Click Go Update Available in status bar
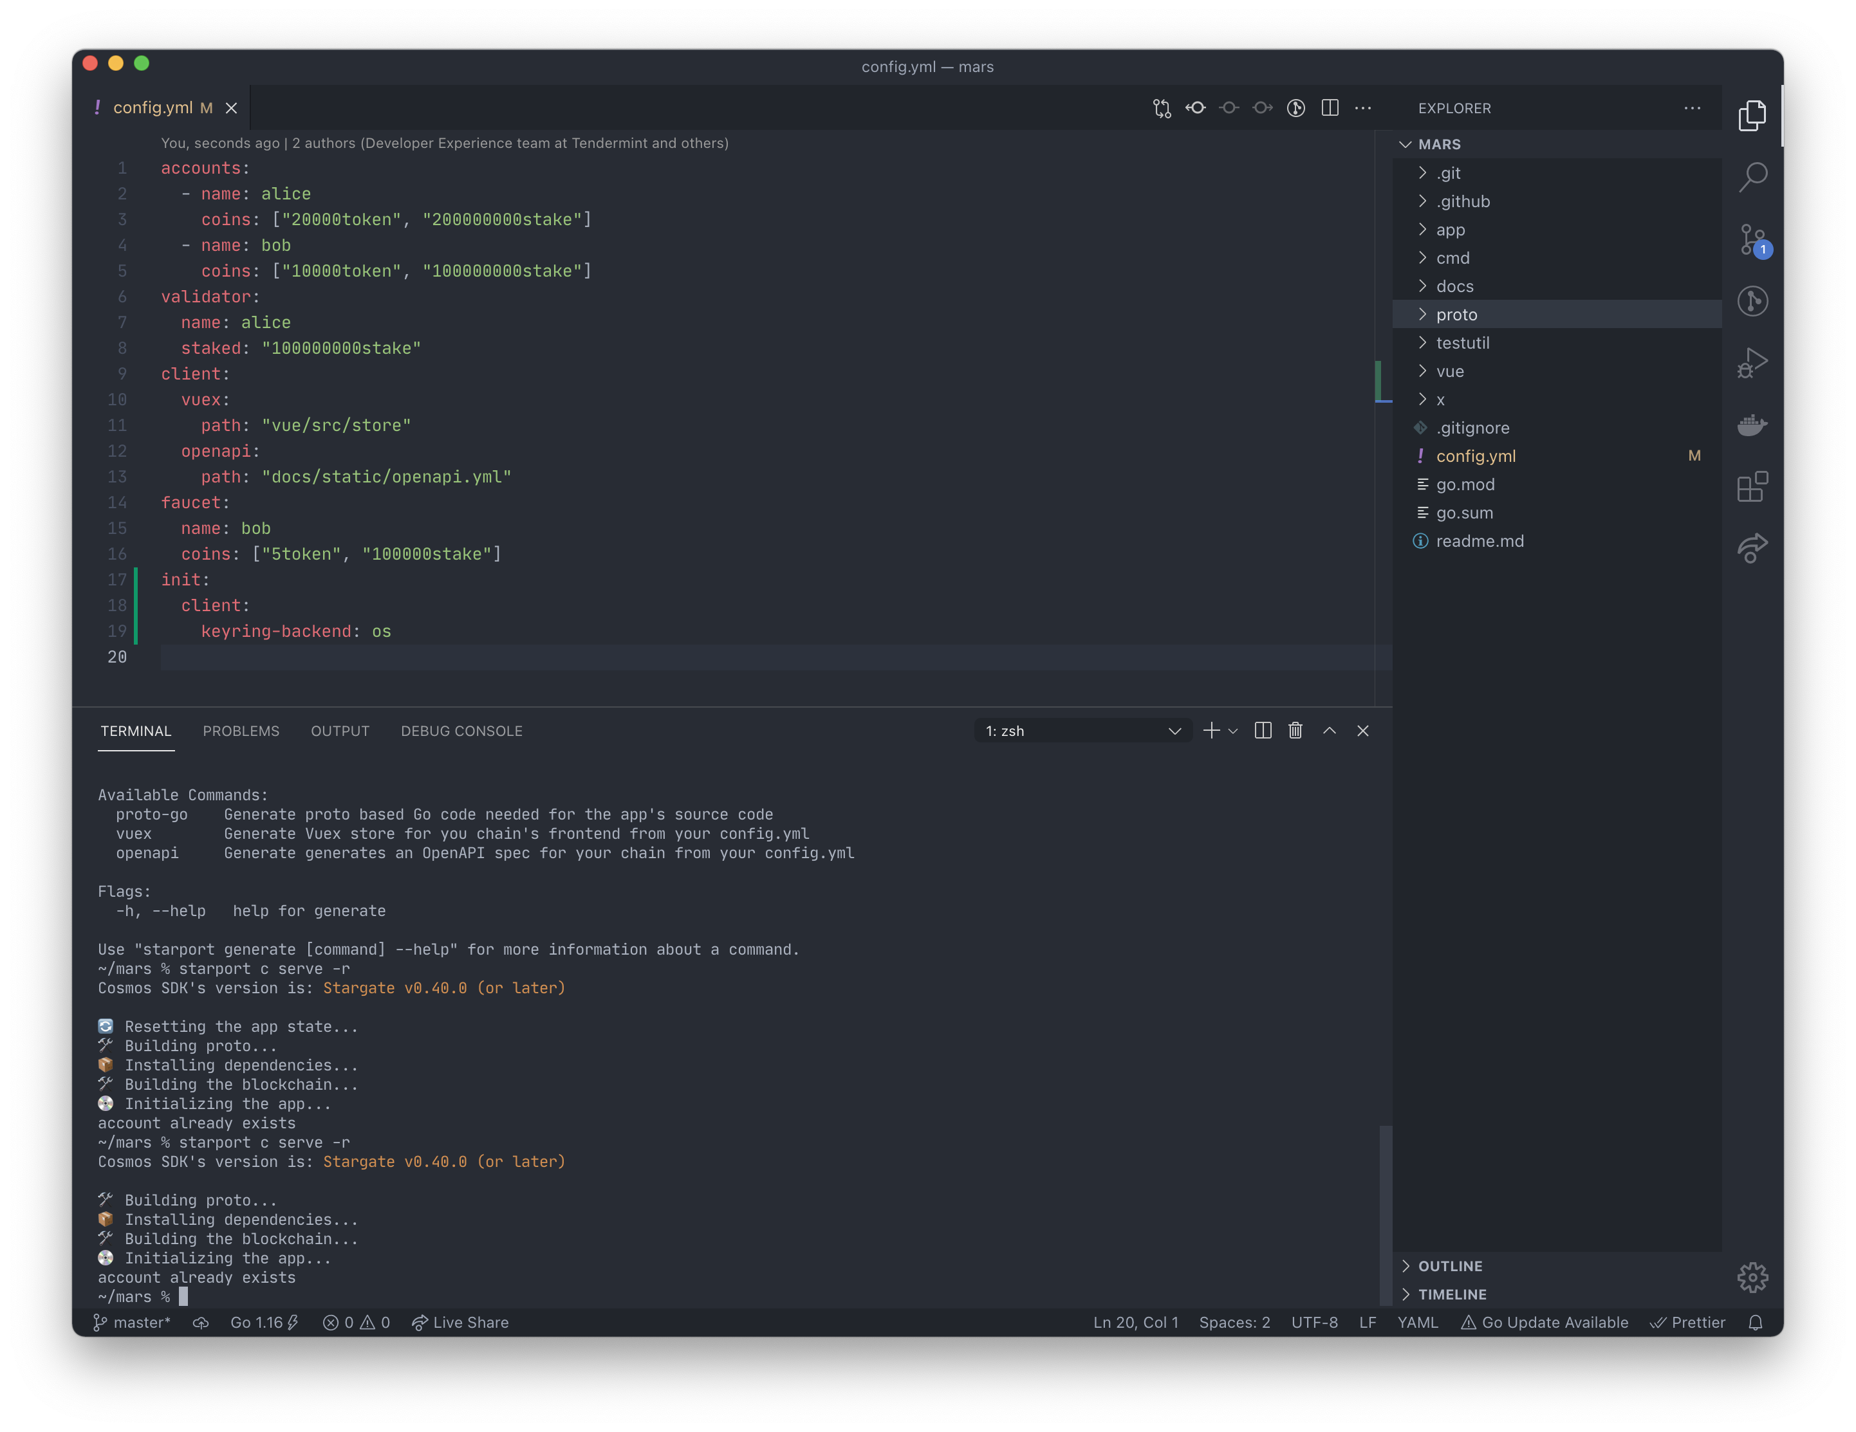1856x1432 pixels. [x=1545, y=1323]
